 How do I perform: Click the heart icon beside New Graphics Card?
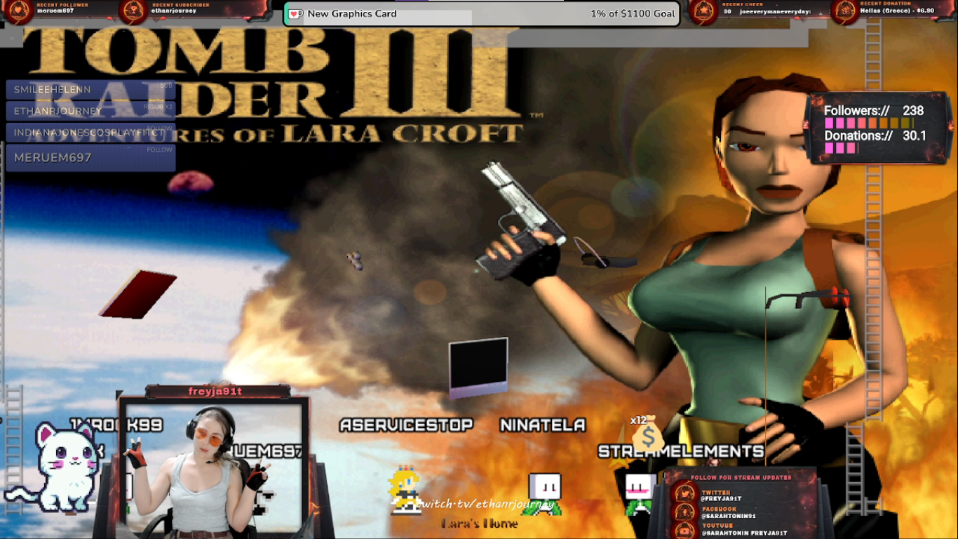pyautogui.click(x=296, y=14)
